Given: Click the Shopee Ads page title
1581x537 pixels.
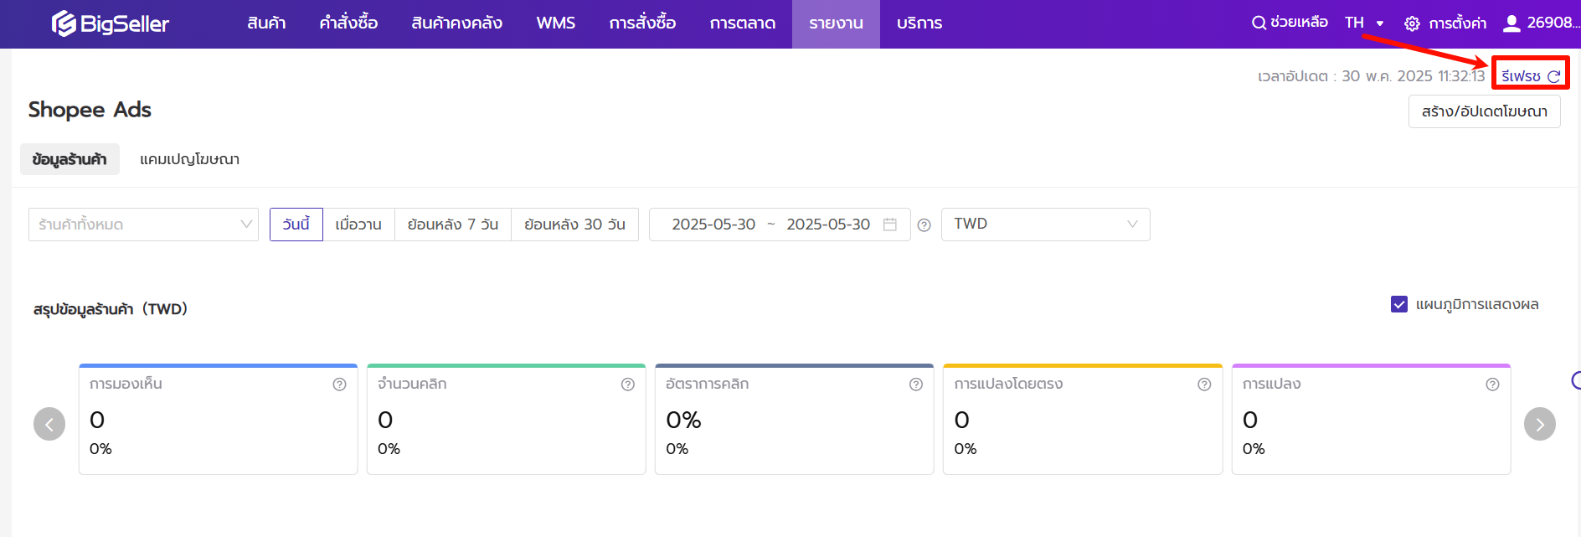Looking at the screenshot, I should pos(90,110).
